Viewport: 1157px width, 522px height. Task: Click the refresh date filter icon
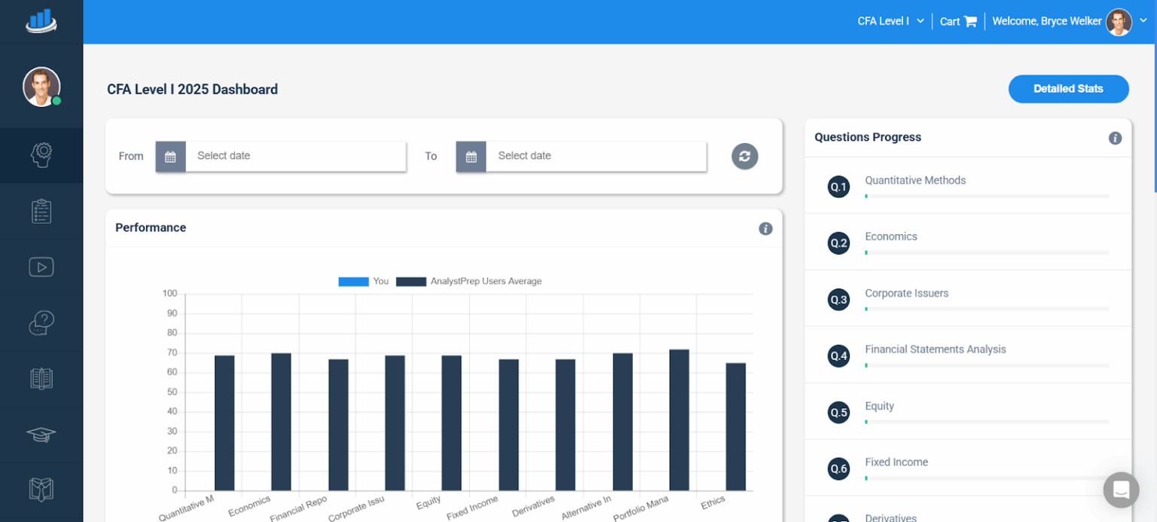coord(745,156)
